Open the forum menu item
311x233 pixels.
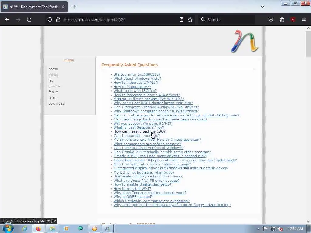point(53,92)
